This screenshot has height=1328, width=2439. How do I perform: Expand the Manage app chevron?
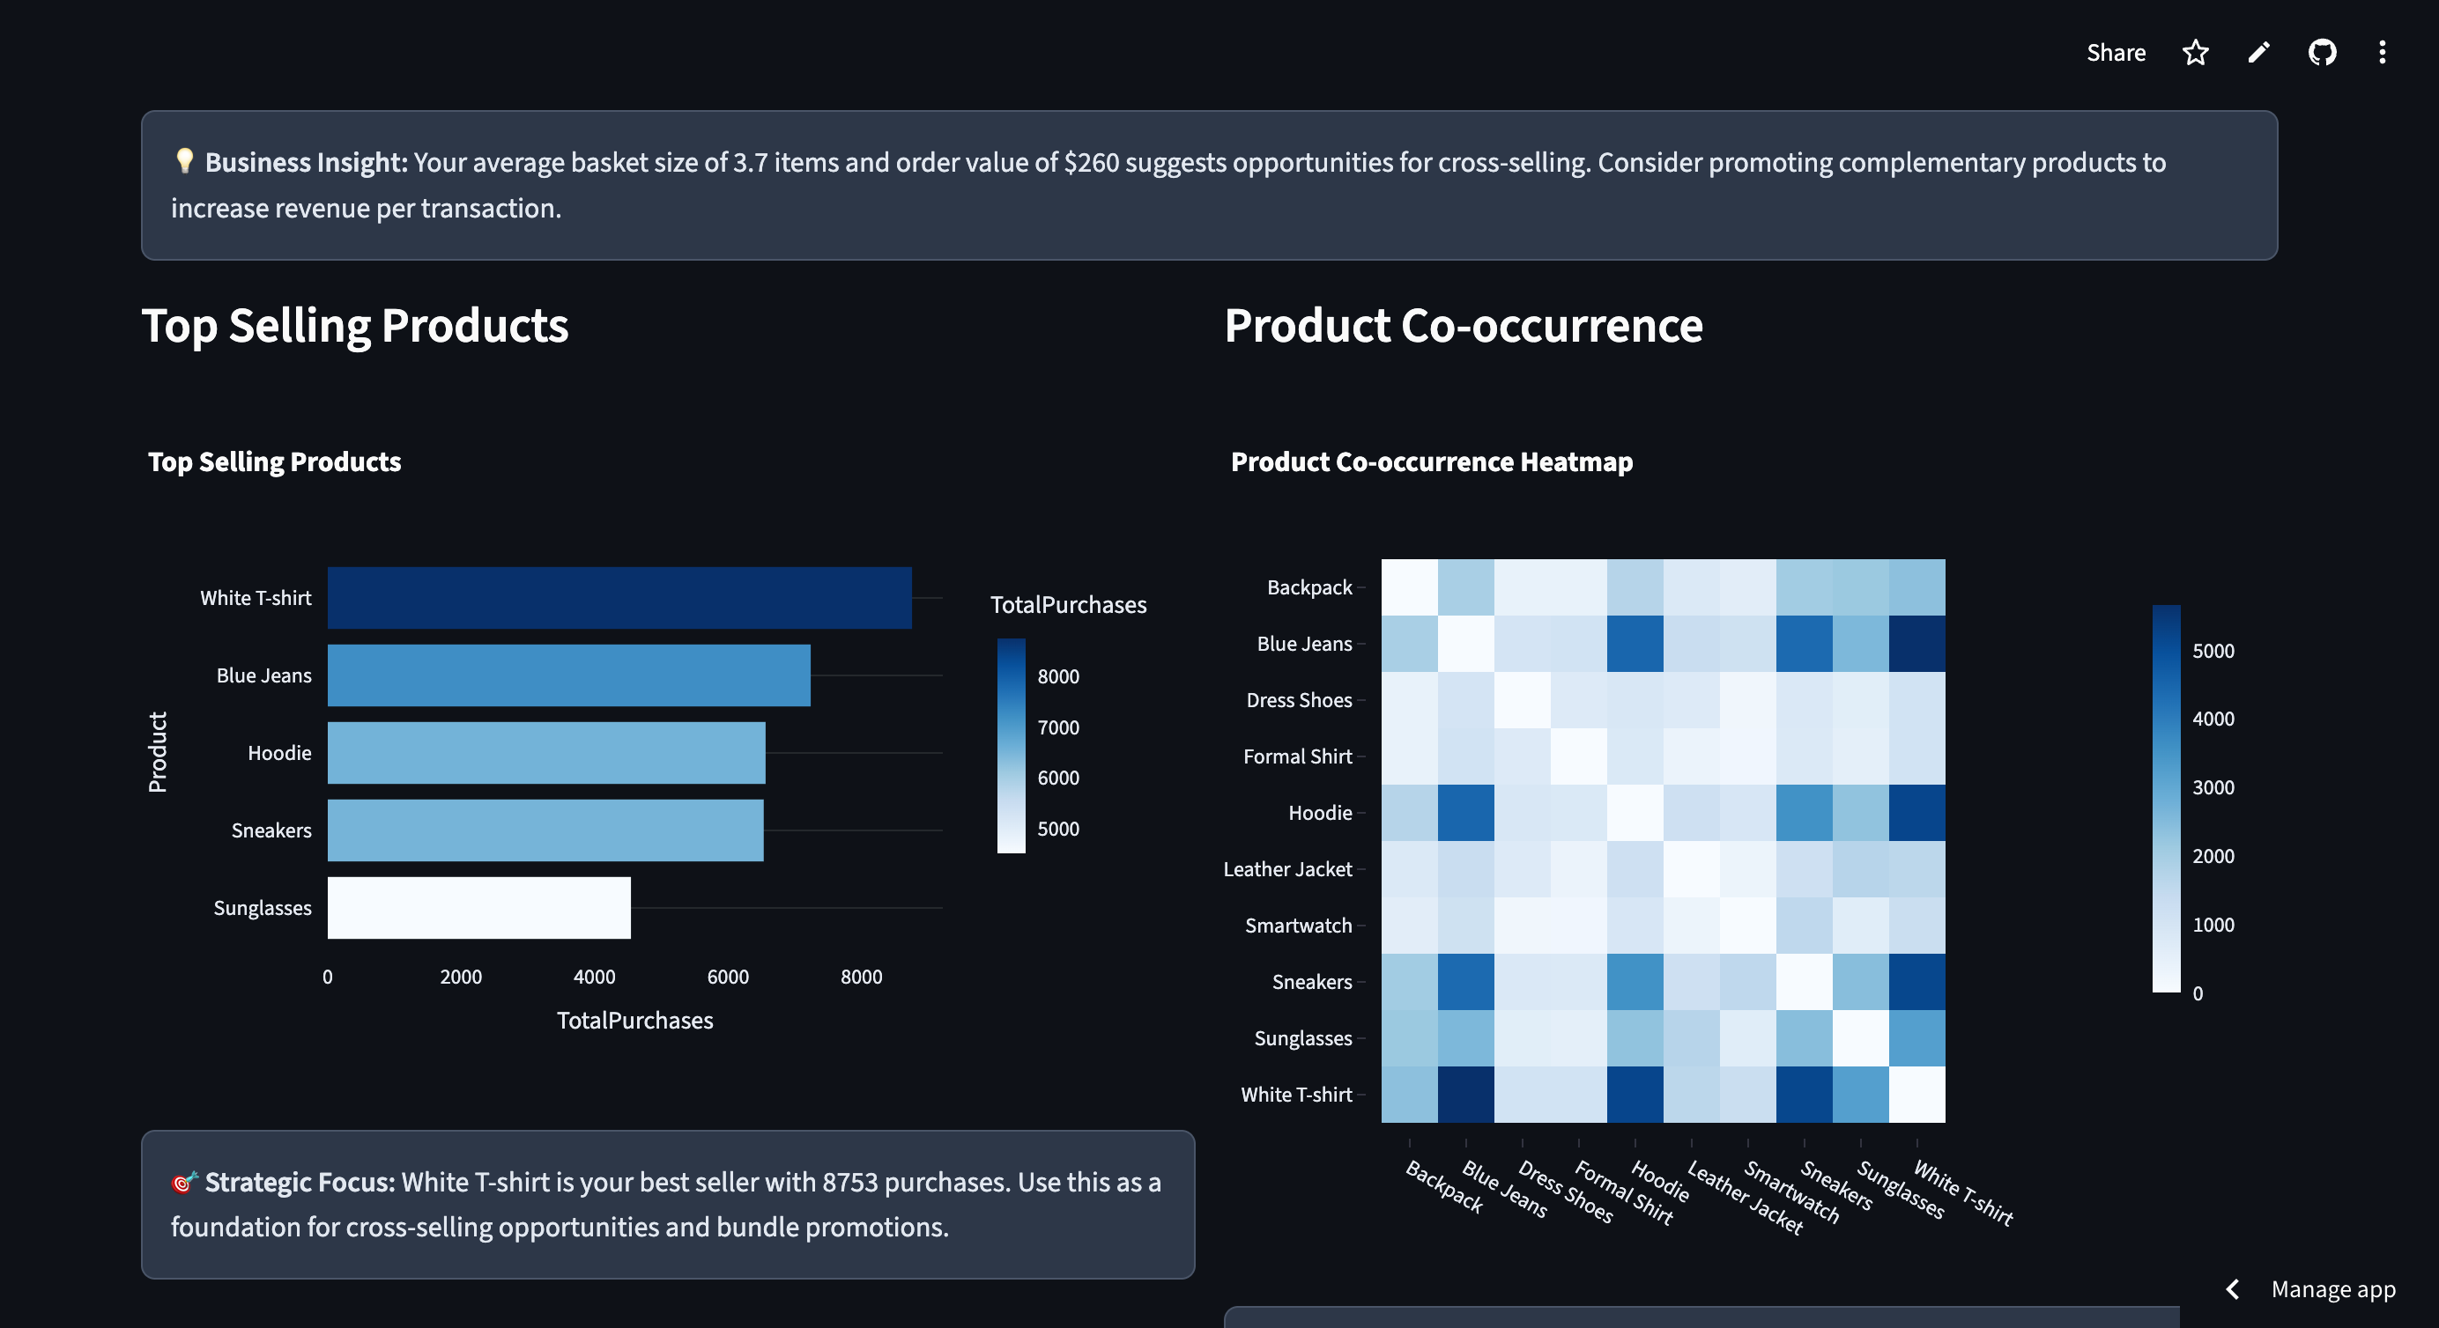tap(2233, 1289)
